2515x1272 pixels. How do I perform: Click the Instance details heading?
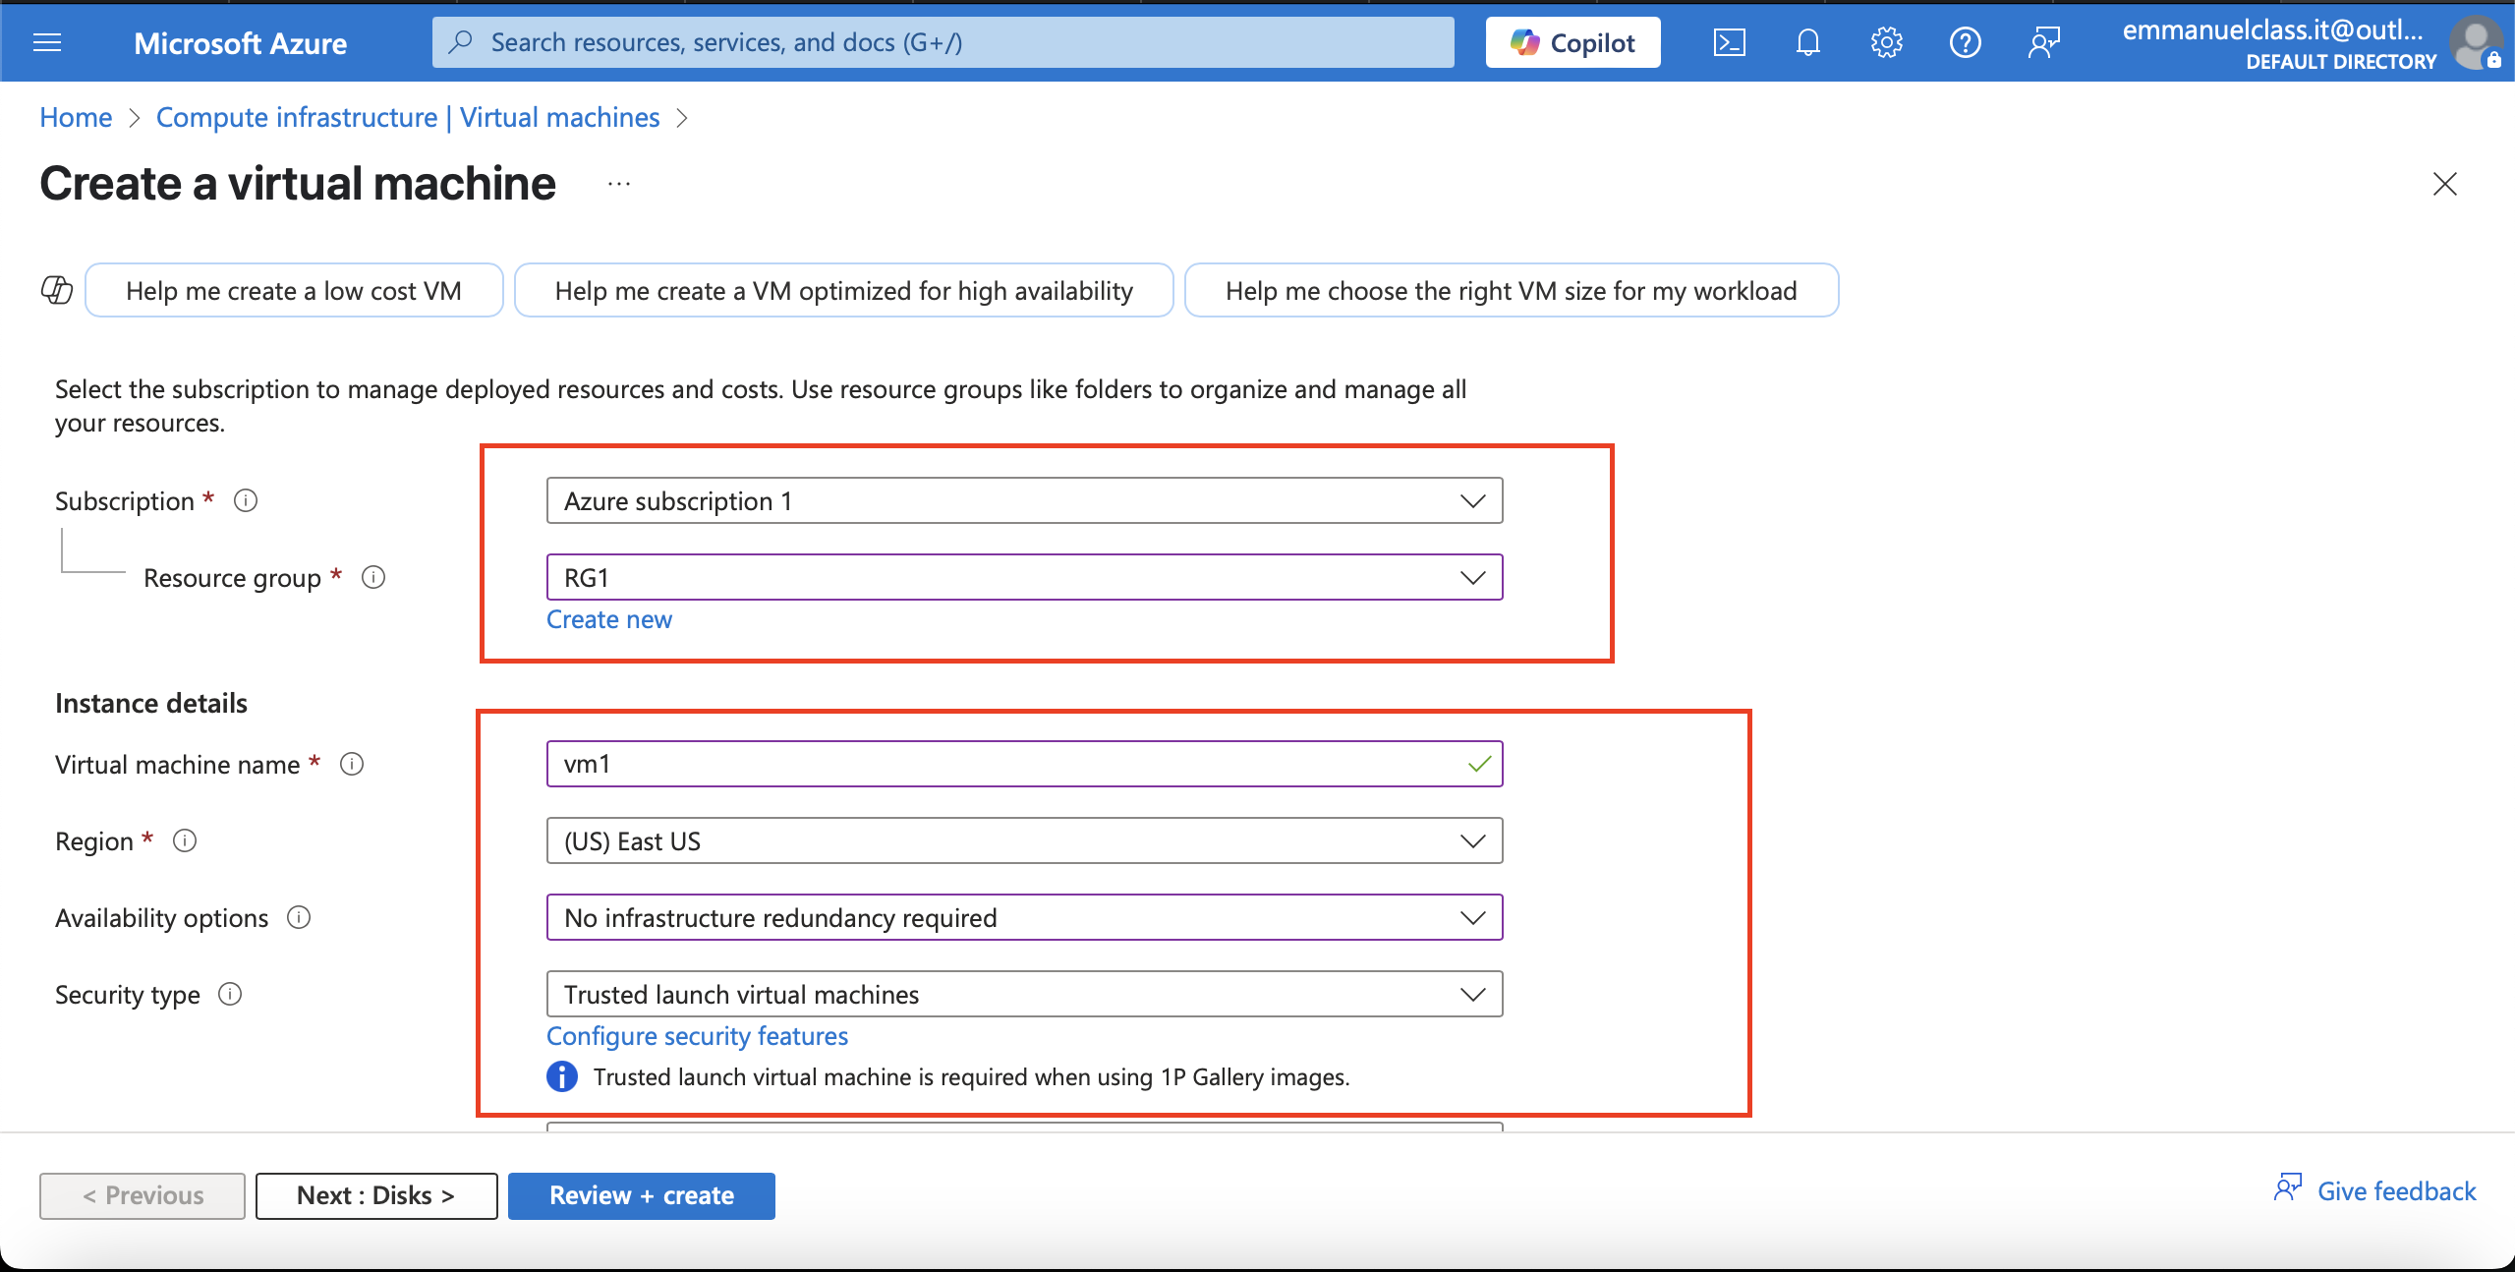coord(151,703)
